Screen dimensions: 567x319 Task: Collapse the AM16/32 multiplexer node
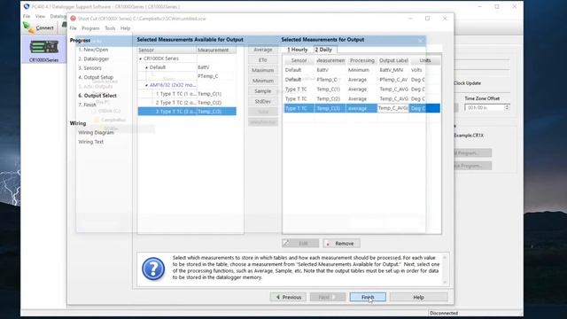pos(146,85)
